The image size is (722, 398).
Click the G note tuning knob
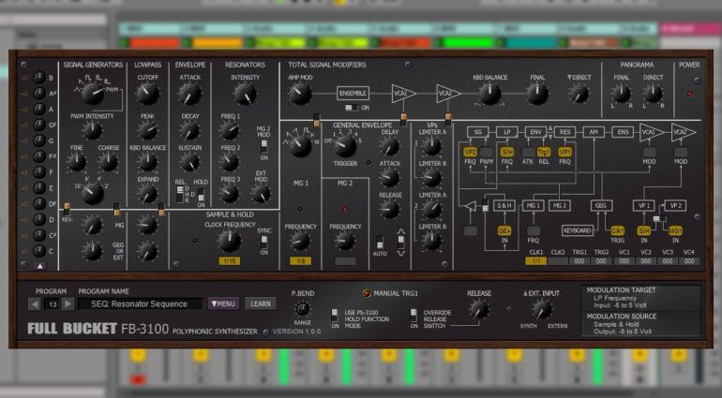click(39, 140)
